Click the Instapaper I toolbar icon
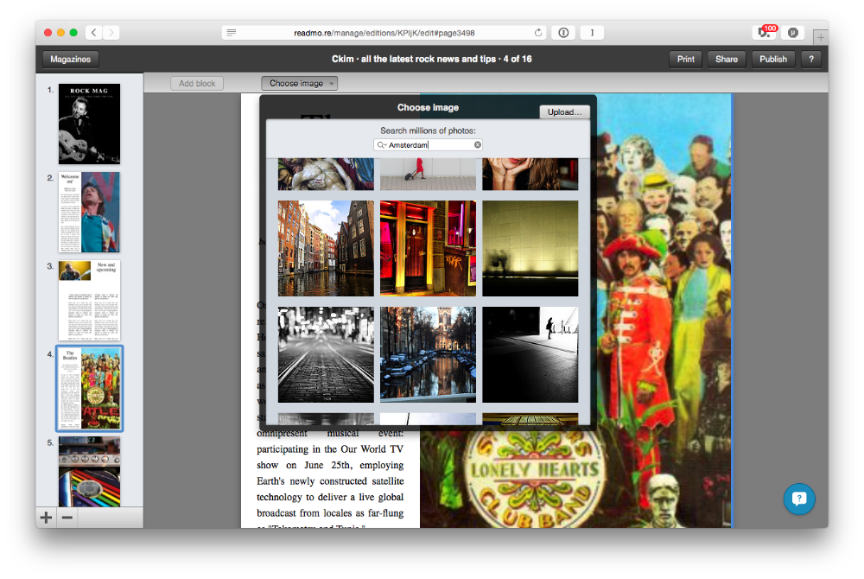Viewport: 864px width, 579px height. coord(592,33)
